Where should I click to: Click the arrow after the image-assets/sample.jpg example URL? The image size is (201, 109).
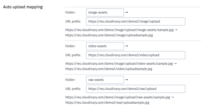coord(176,30)
